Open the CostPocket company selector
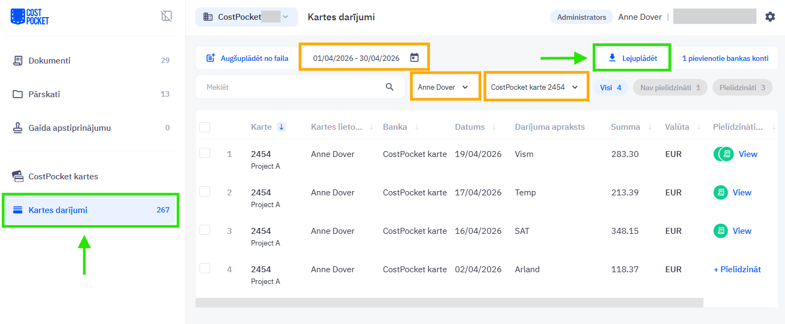This screenshot has height=324, width=785. (x=246, y=17)
